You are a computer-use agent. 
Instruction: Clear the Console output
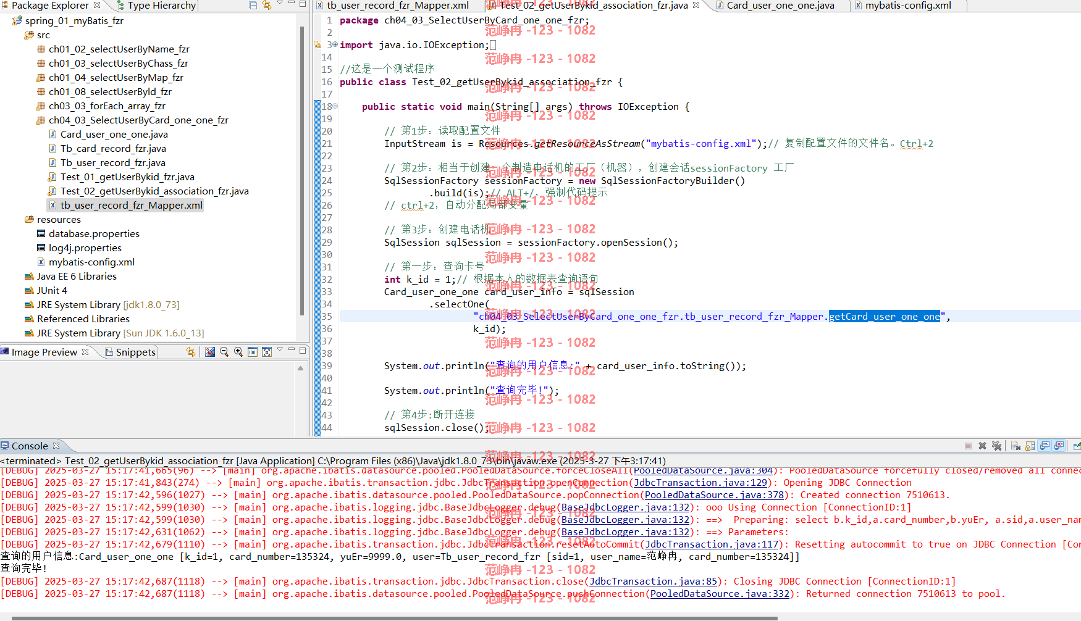click(x=1016, y=446)
